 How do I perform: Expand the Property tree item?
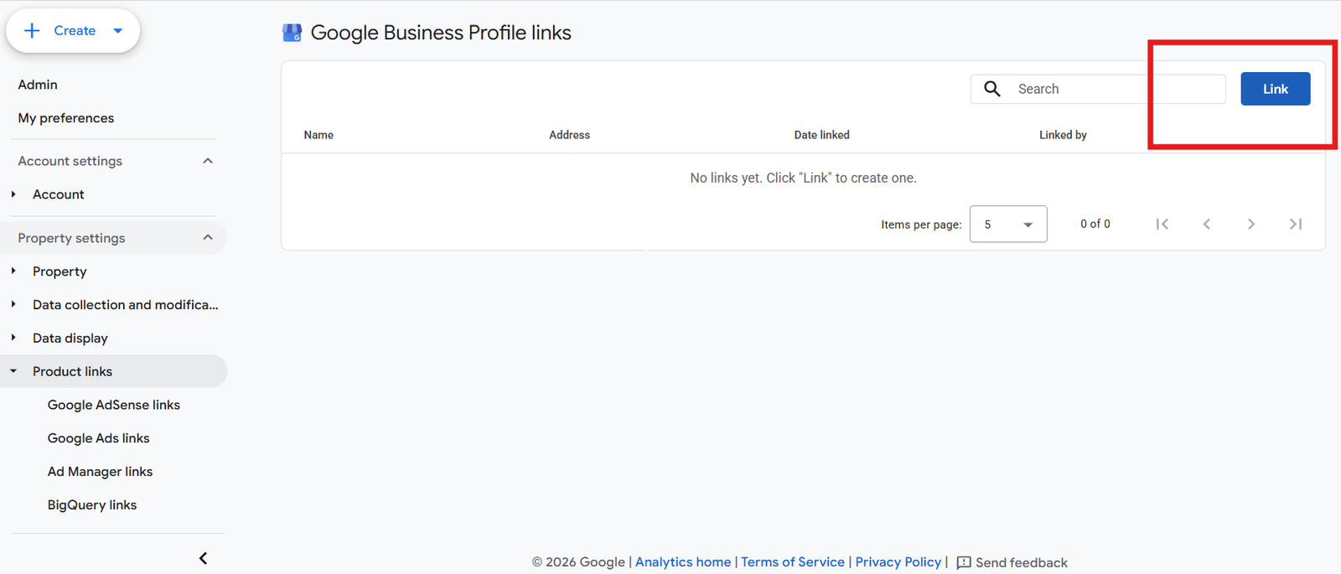point(13,271)
